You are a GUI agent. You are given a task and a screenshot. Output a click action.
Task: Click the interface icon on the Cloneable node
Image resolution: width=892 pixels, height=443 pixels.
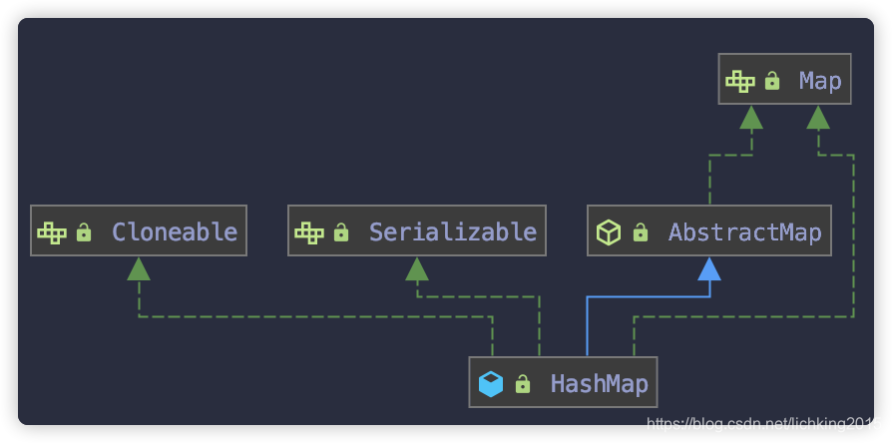(x=52, y=232)
